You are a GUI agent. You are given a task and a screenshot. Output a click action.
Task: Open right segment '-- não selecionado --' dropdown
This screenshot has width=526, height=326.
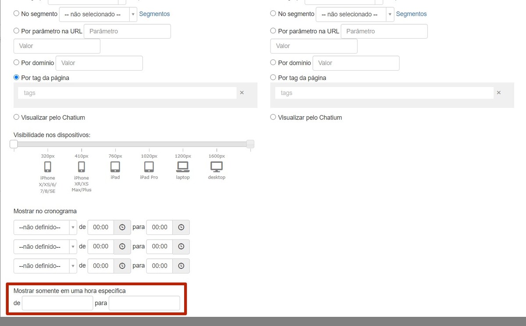[355, 14]
